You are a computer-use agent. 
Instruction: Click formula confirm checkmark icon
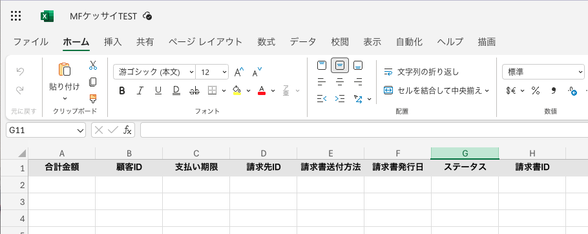coord(112,130)
